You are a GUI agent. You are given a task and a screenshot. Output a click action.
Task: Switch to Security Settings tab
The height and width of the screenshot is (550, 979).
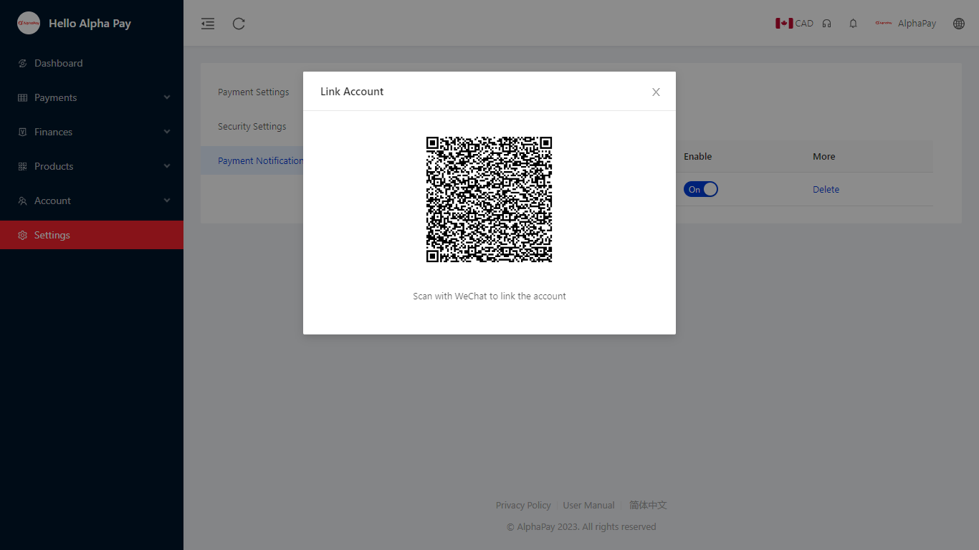click(252, 127)
